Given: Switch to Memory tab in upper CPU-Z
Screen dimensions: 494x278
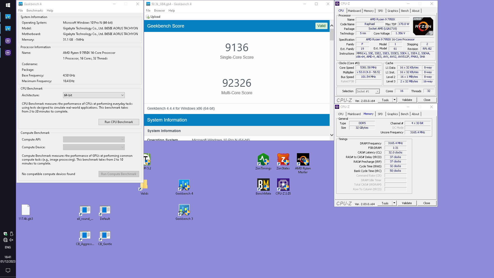Looking at the screenshot, I should click(369, 11).
